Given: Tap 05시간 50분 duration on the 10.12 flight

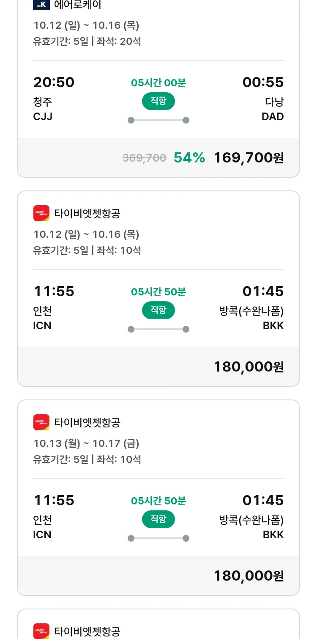Looking at the screenshot, I should point(158,292).
